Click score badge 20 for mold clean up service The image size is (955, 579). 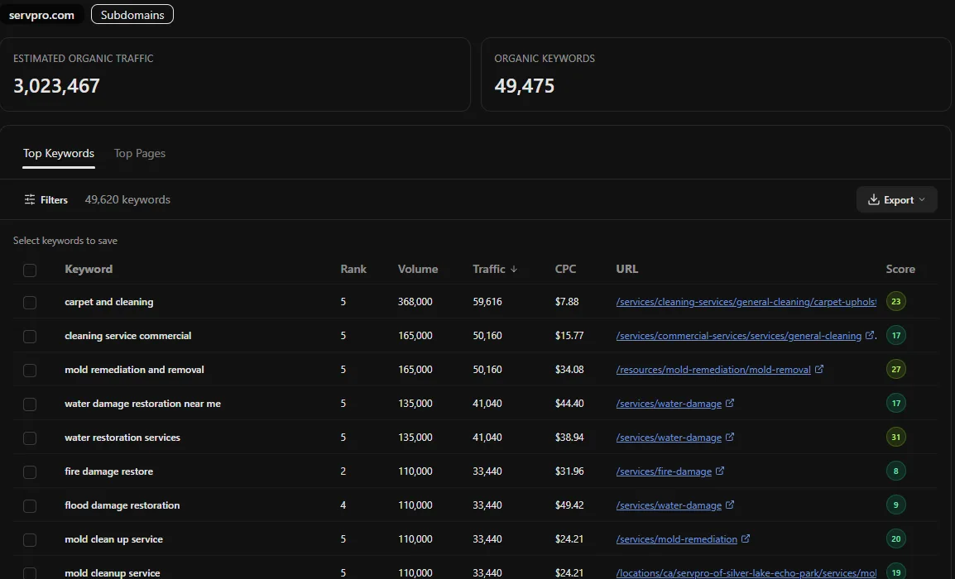click(896, 538)
